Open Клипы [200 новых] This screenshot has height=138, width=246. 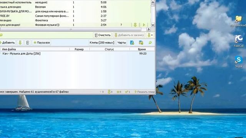pyautogui.click(x=102, y=43)
